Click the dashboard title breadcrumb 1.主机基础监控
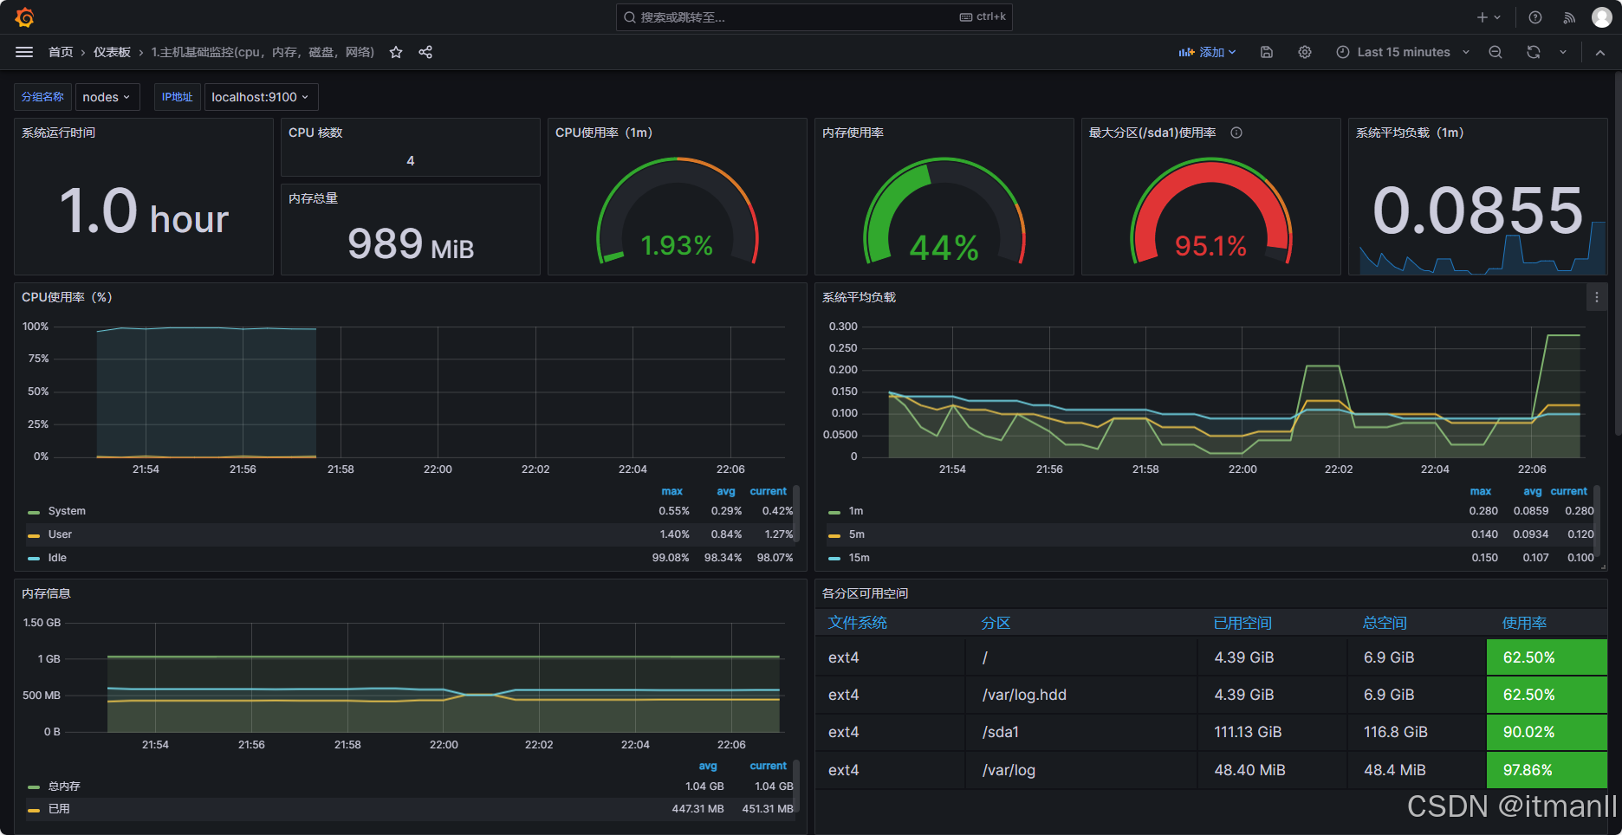The height and width of the screenshot is (835, 1622). point(263,52)
